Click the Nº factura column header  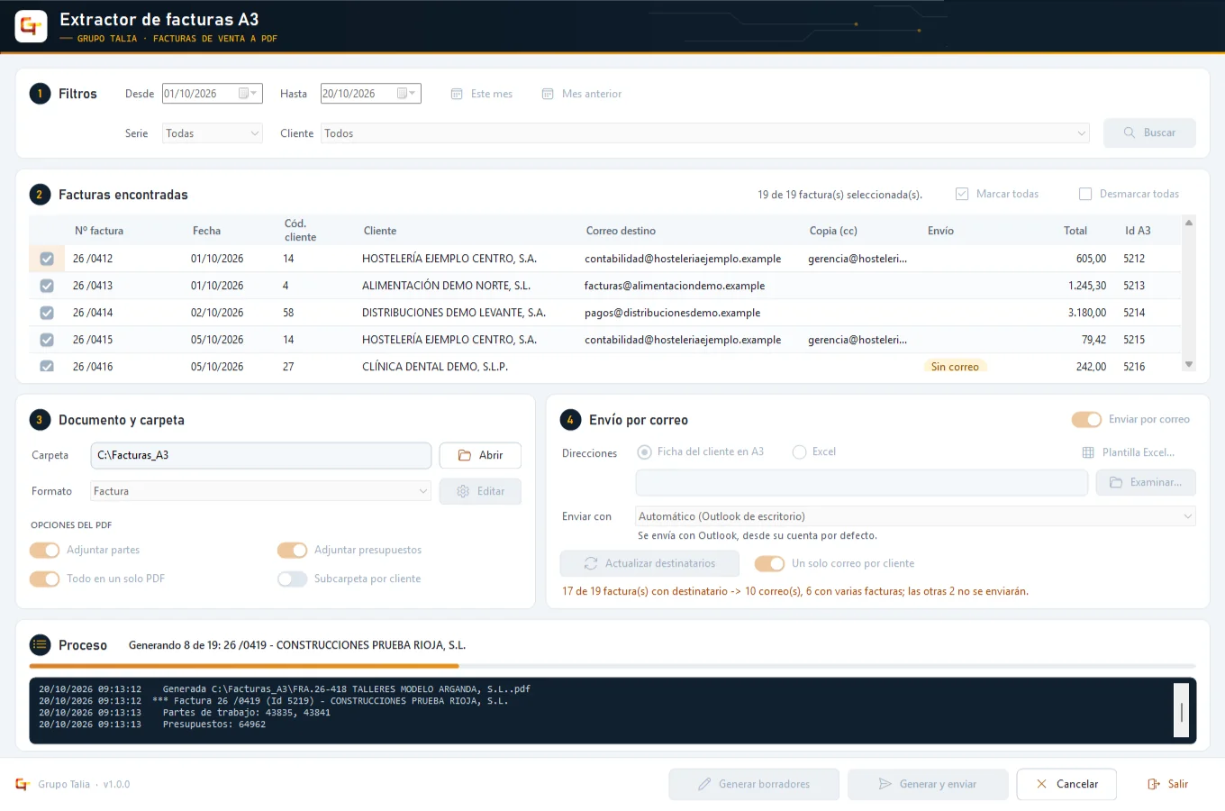99,231
